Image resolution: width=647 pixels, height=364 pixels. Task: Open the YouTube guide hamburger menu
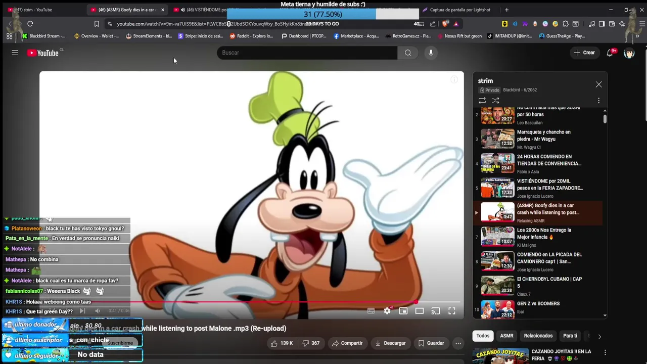click(15, 53)
